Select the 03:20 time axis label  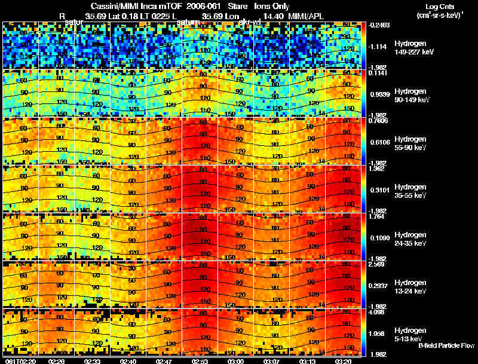click(x=345, y=360)
